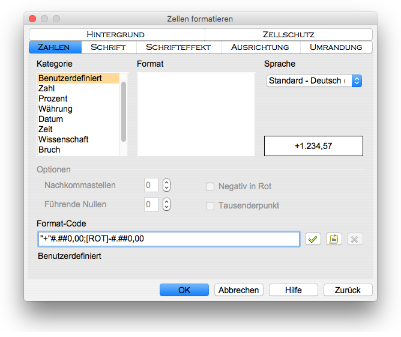401x337 pixels.
Task: Click inside the empty Format list box
Action: tap(196, 115)
